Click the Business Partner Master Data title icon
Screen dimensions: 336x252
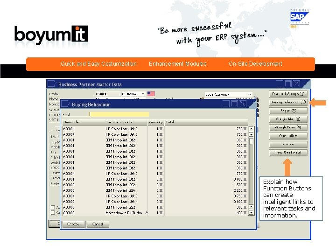coord(52,84)
